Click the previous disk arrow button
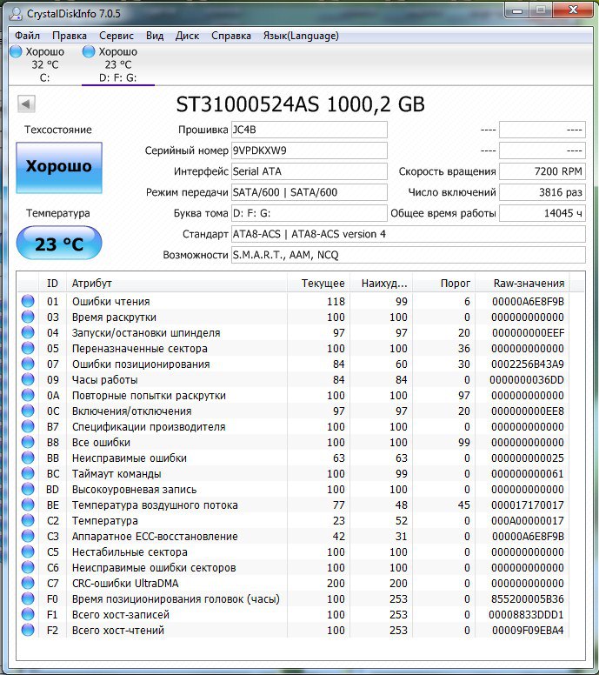This screenshot has height=675, width=599. [26, 104]
